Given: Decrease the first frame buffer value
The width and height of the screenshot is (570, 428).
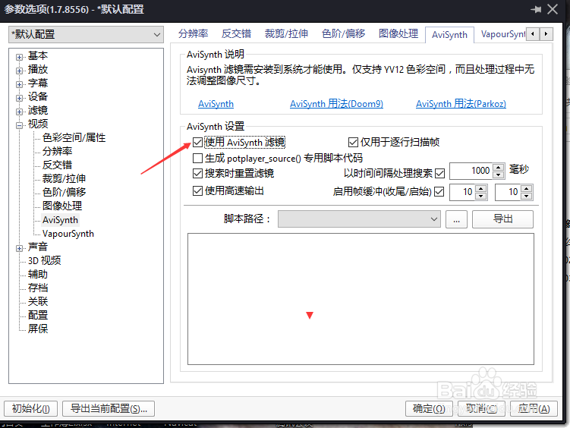Looking at the screenshot, I should point(481,197).
